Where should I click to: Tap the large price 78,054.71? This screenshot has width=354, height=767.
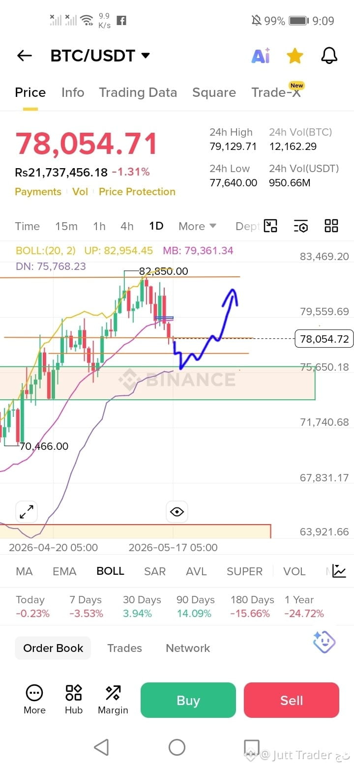coord(87,144)
